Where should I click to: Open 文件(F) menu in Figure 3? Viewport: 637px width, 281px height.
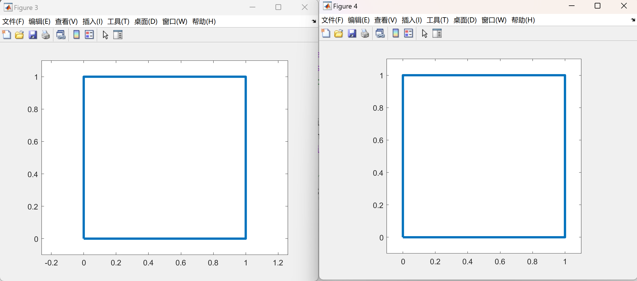click(13, 22)
